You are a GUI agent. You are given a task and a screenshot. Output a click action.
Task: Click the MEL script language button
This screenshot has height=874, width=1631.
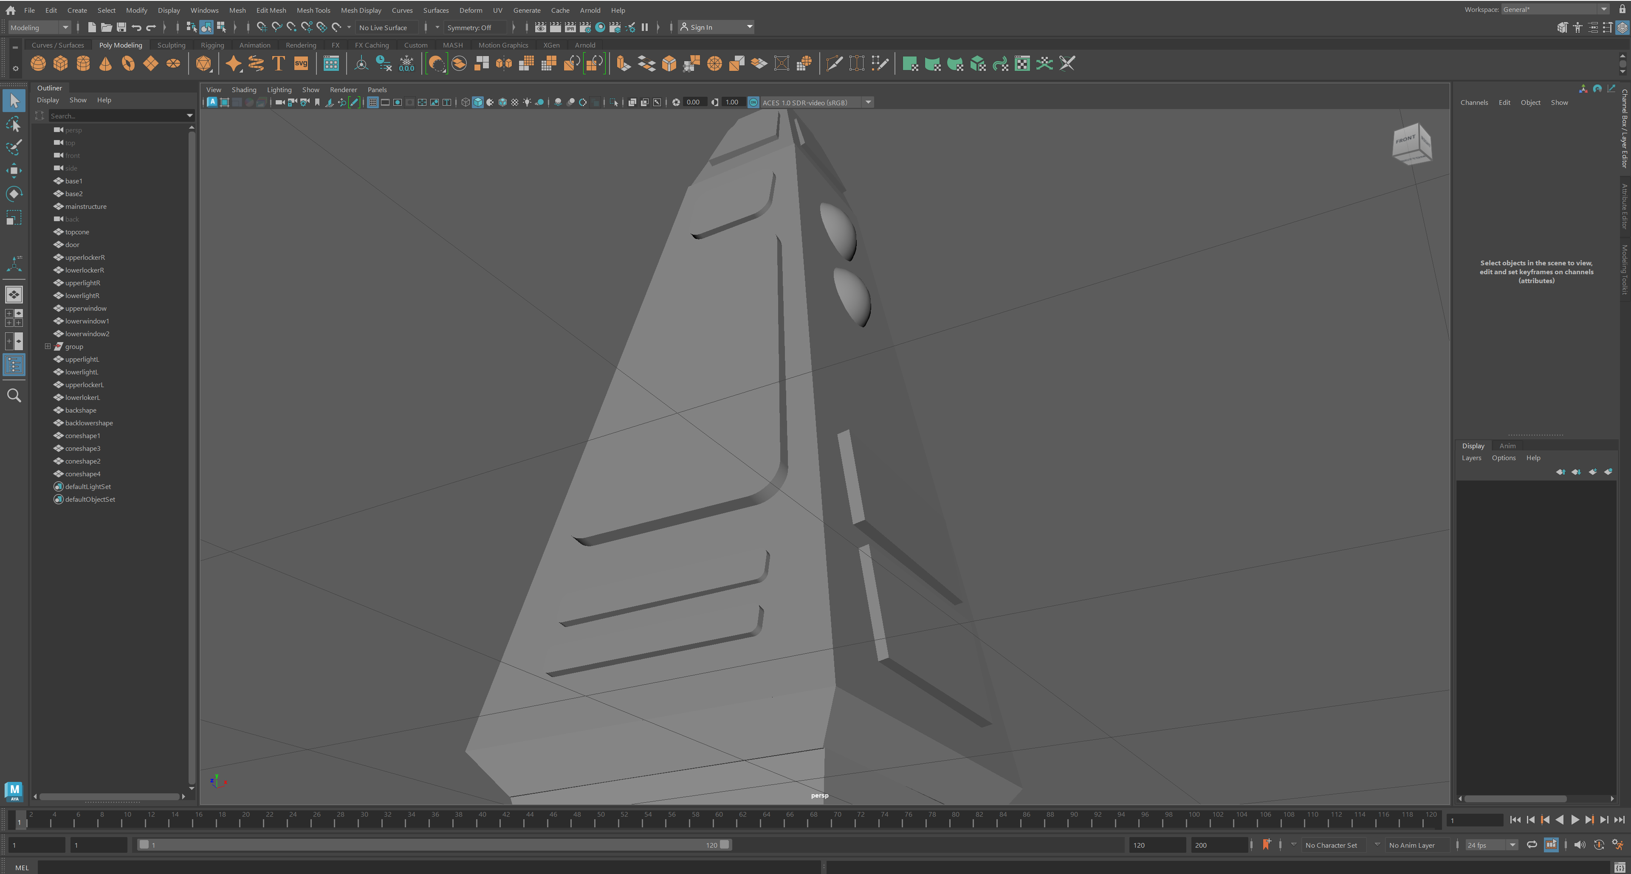(22, 868)
